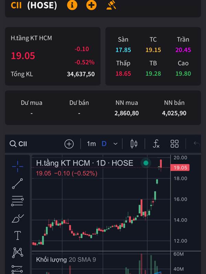
Task: Click the 60M volume axis label
Action: [178, 254]
